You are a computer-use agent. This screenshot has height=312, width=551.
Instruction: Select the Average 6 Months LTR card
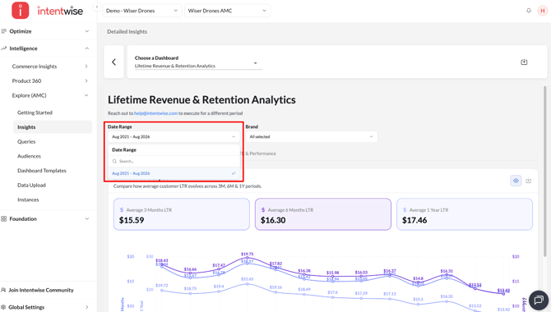(323, 214)
